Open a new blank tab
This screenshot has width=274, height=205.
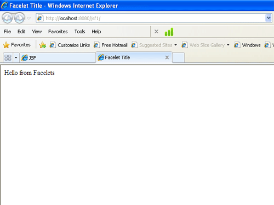click(178, 57)
